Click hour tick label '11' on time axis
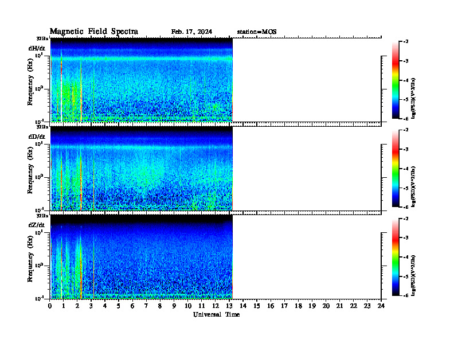Image resolution: width=454 pixels, height=351 pixels. click(202, 306)
